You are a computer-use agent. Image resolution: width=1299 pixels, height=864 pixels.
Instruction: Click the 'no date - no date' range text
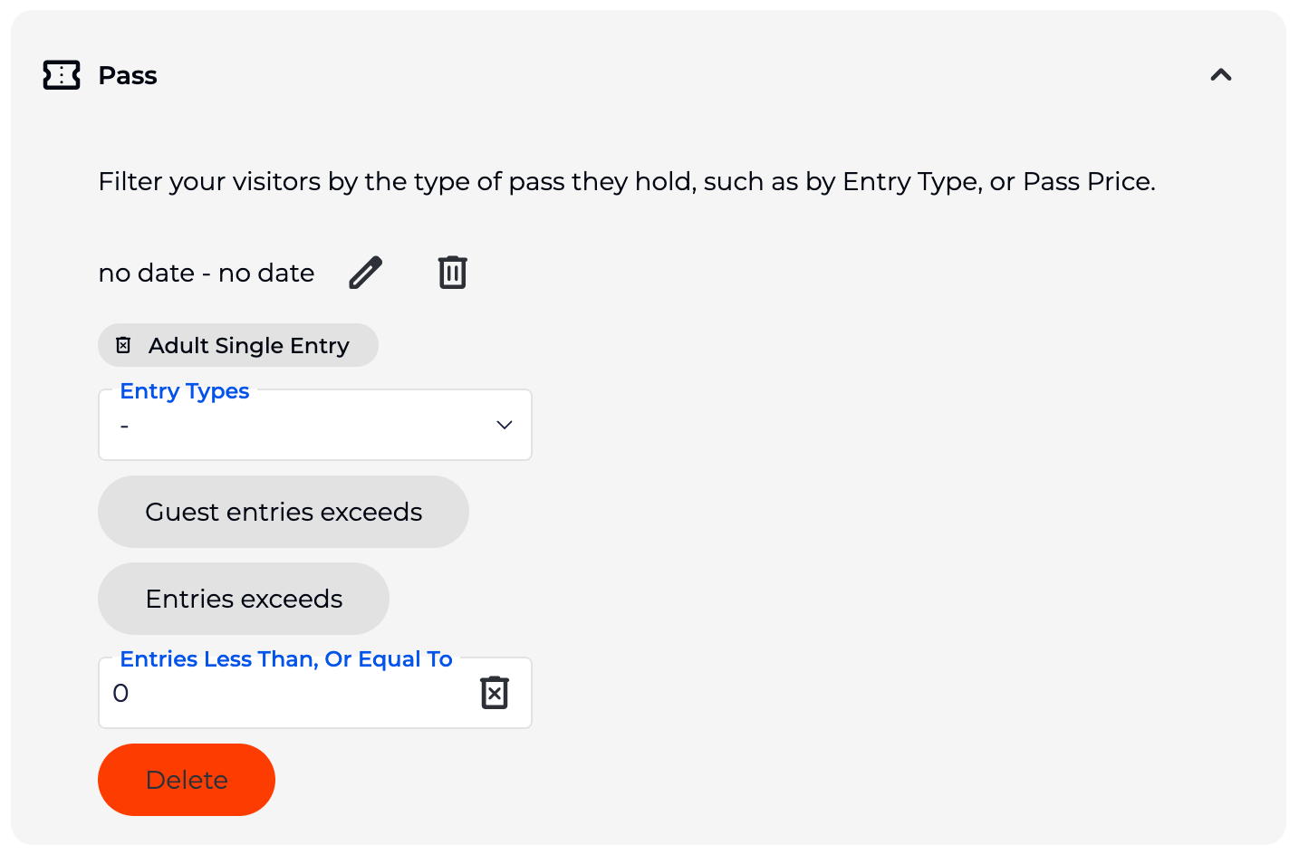(207, 273)
